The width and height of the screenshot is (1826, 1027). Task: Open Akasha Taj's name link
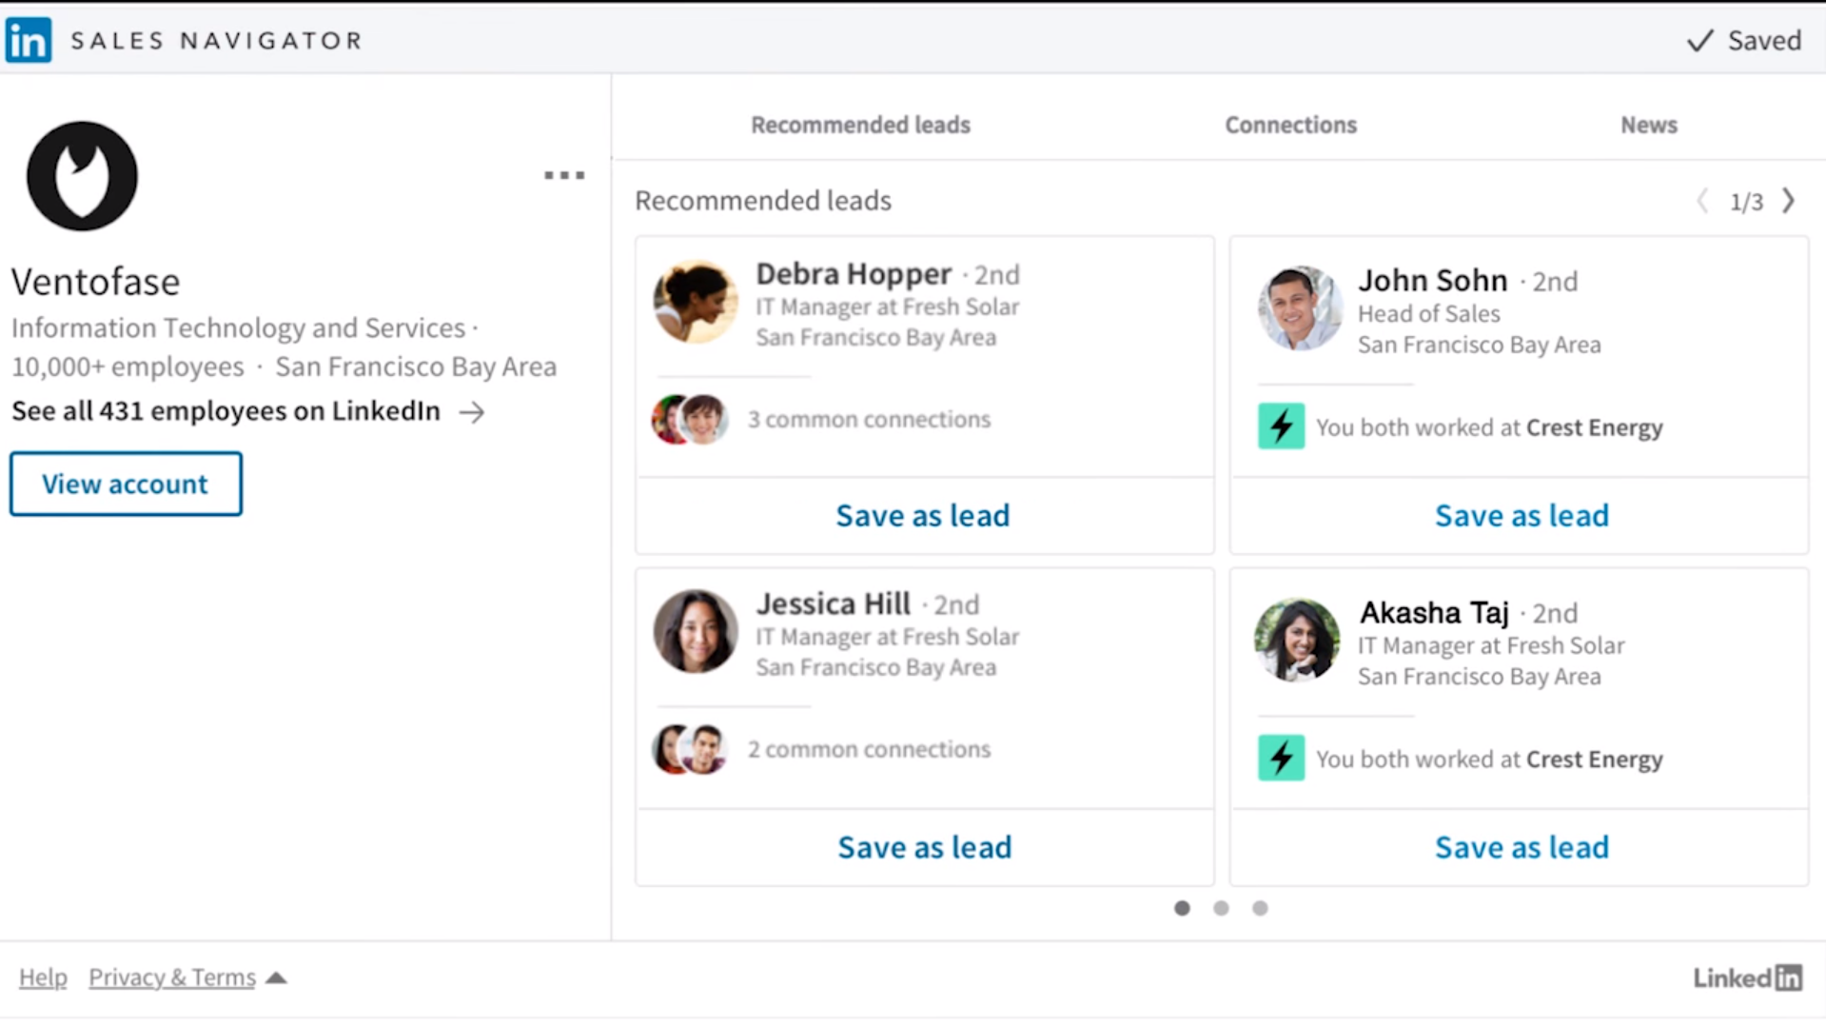1433,612
